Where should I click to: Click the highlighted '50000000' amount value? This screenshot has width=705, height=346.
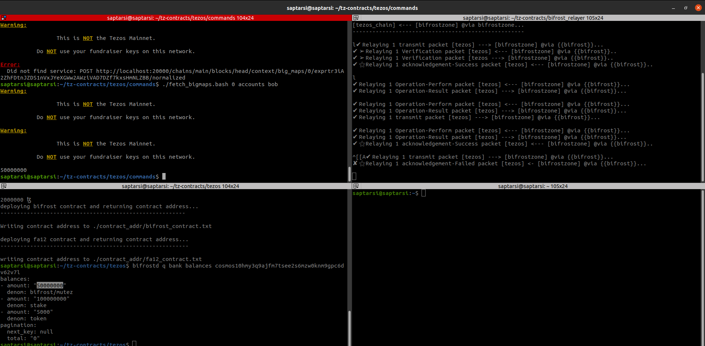tap(50, 286)
